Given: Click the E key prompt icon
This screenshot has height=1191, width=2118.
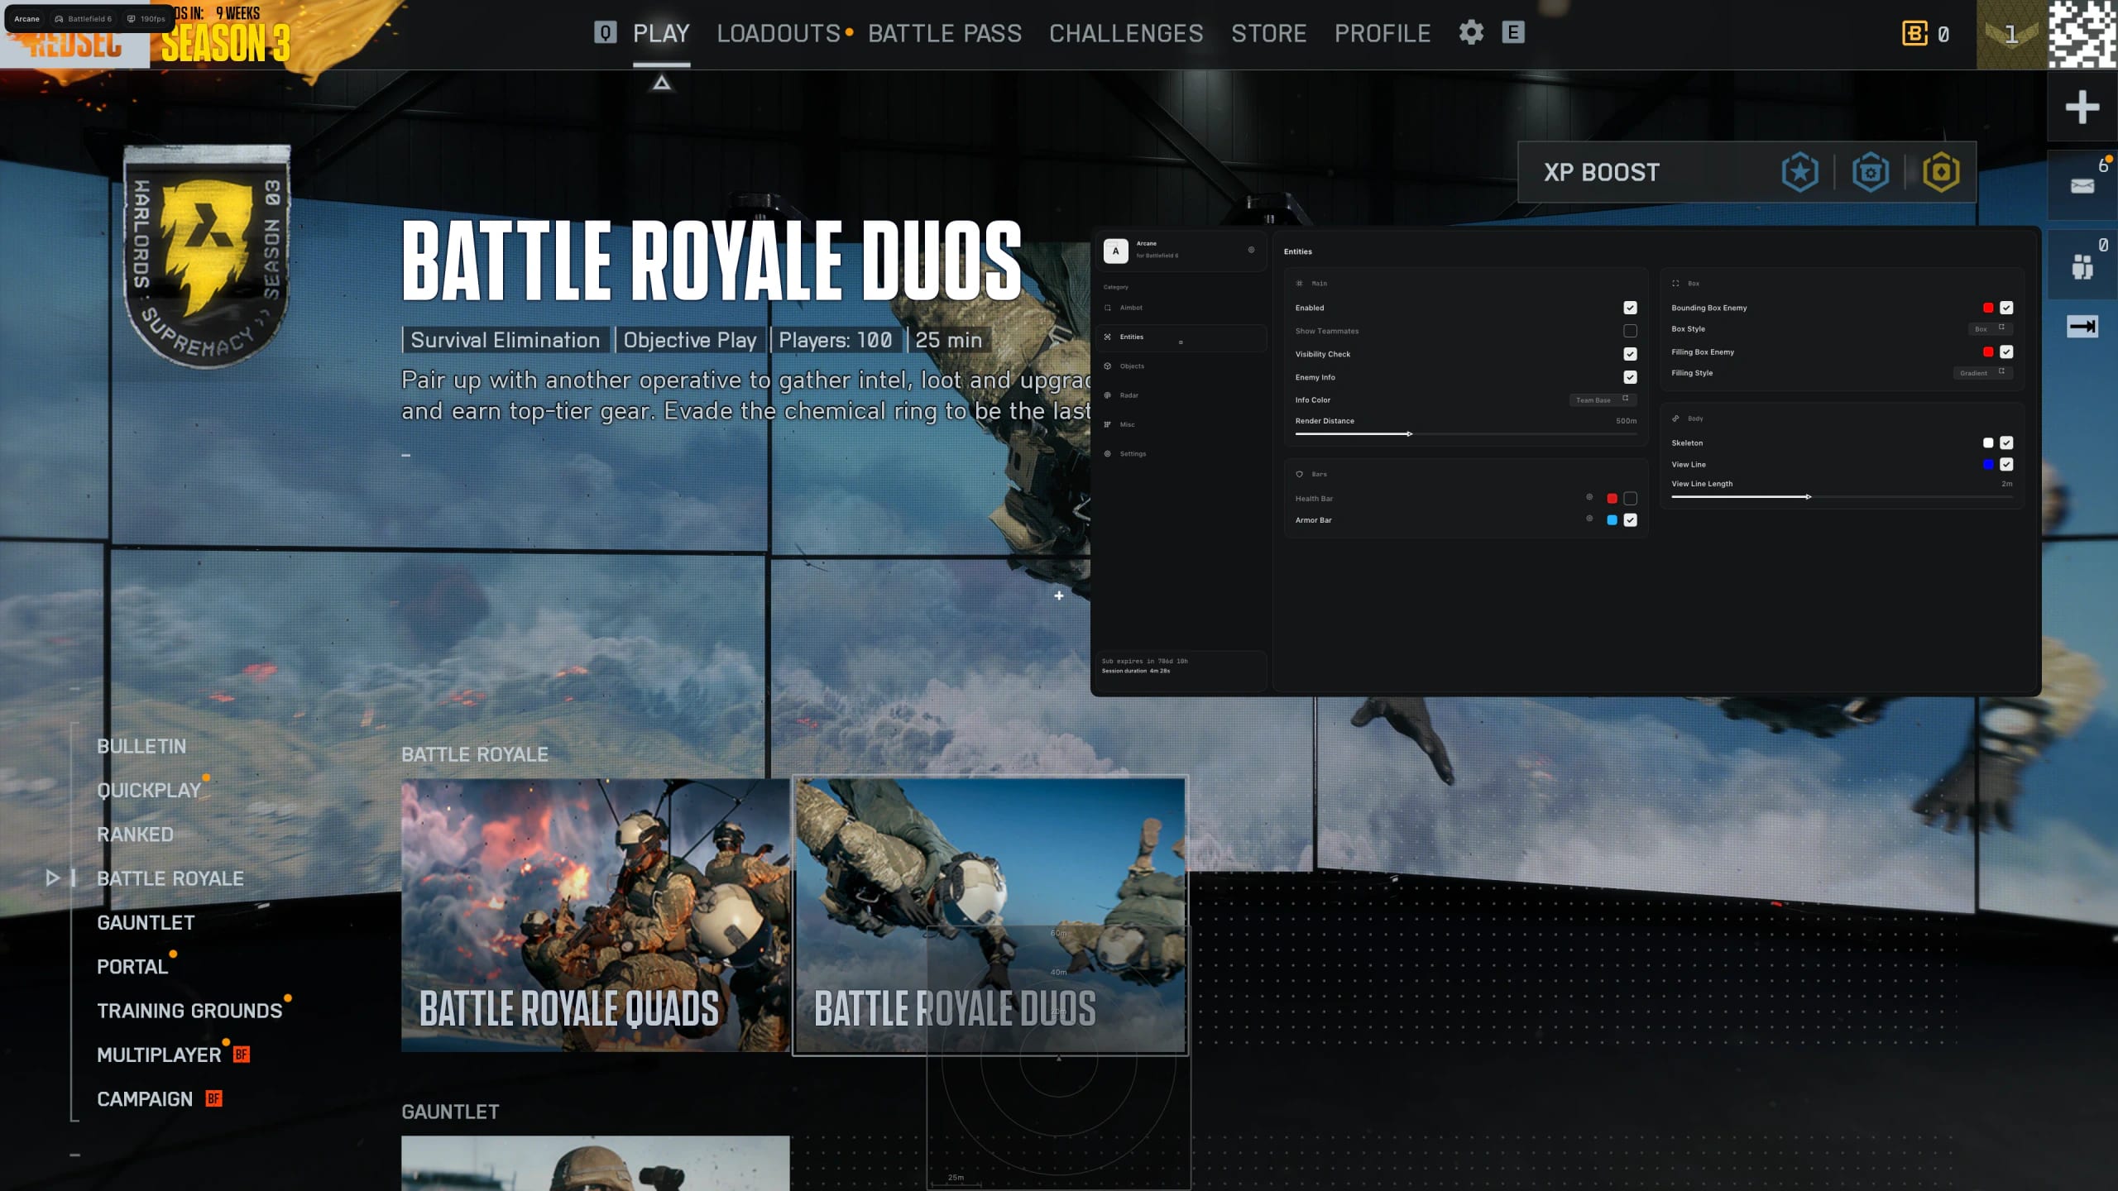Looking at the screenshot, I should pyautogui.click(x=1513, y=32).
